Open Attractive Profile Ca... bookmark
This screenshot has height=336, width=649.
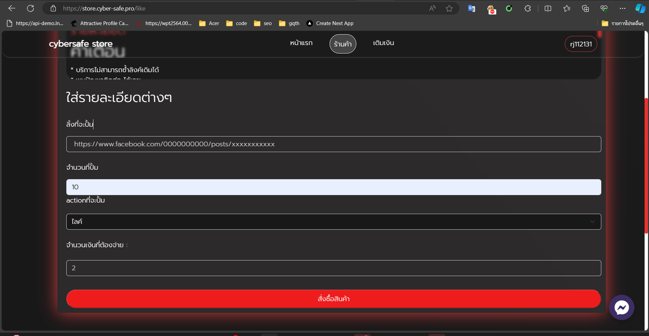pos(99,23)
